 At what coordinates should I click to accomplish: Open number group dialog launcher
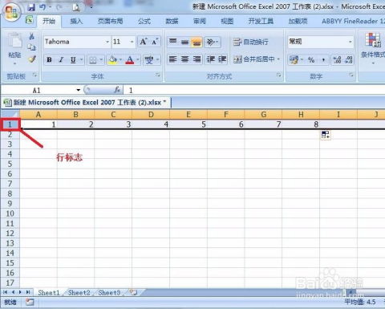pyautogui.click(x=351, y=75)
